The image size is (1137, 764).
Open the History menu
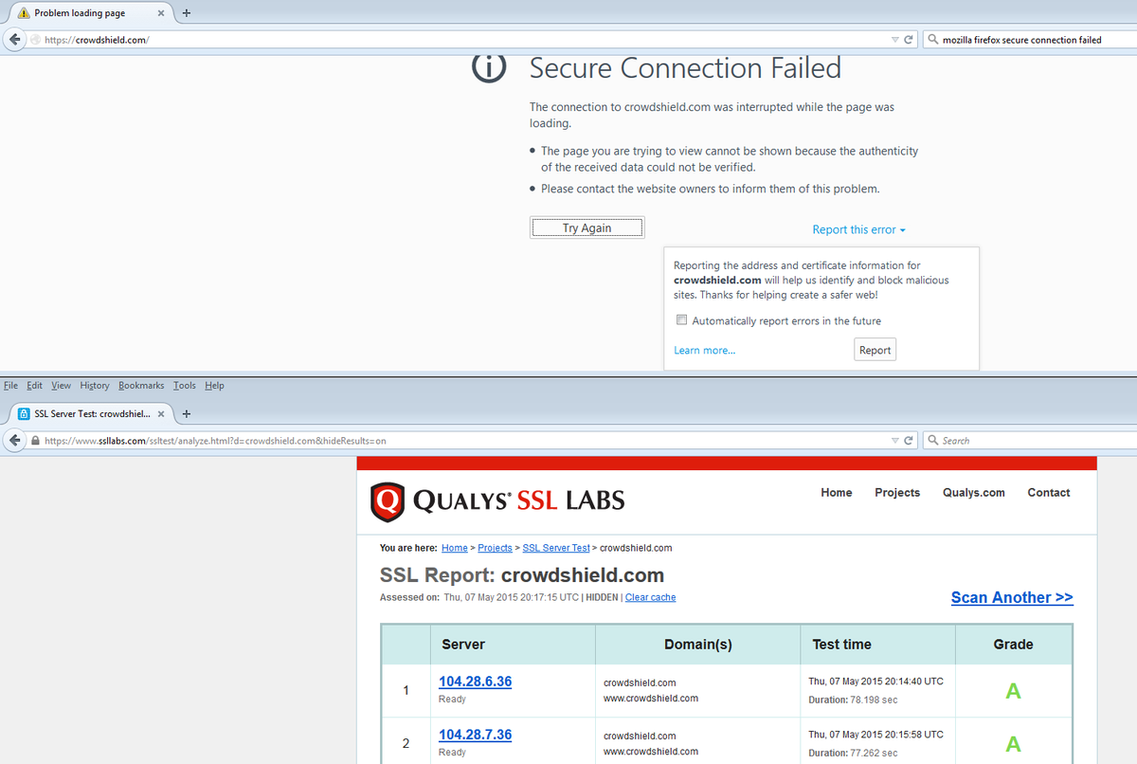click(95, 386)
